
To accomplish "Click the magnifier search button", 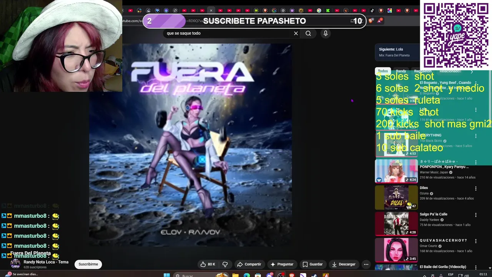I will (308, 33).
